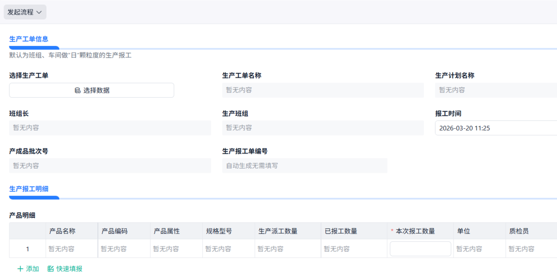Viewport: 557px width, 279px height.
Task: Expand the 发起流程 dropdown
Action: click(x=25, y=13)
